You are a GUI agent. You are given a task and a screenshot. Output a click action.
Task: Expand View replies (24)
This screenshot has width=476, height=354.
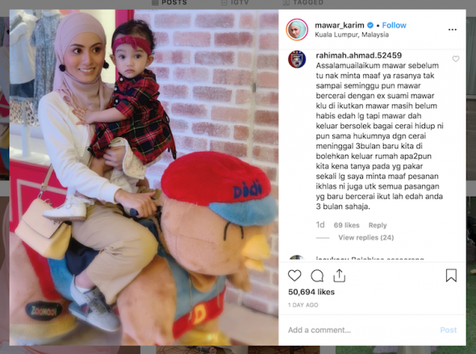pyautogui.click(x=366, y=238)
